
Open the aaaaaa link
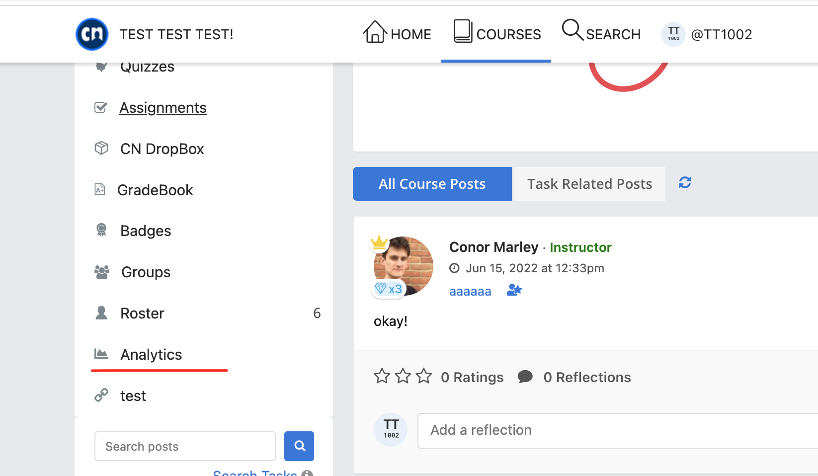(x=470, y=292)
